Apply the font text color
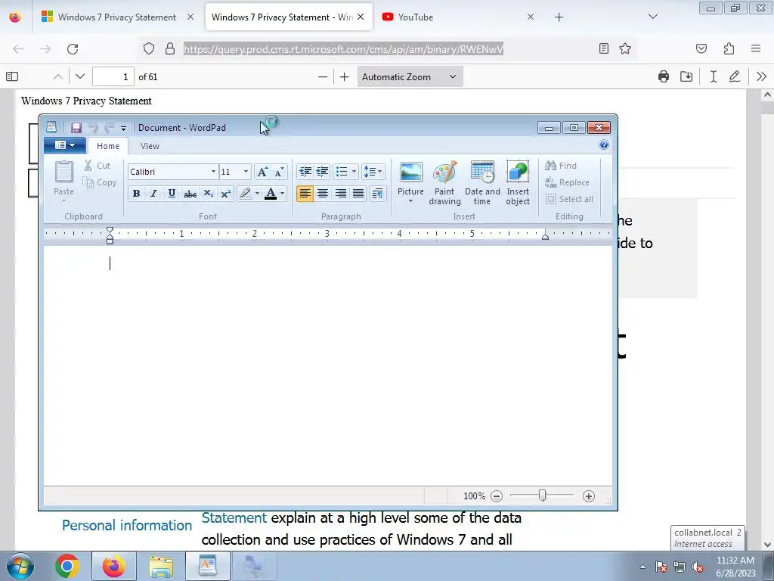The width and height of the screenshot is (774, 581). (x=271, y=193)
